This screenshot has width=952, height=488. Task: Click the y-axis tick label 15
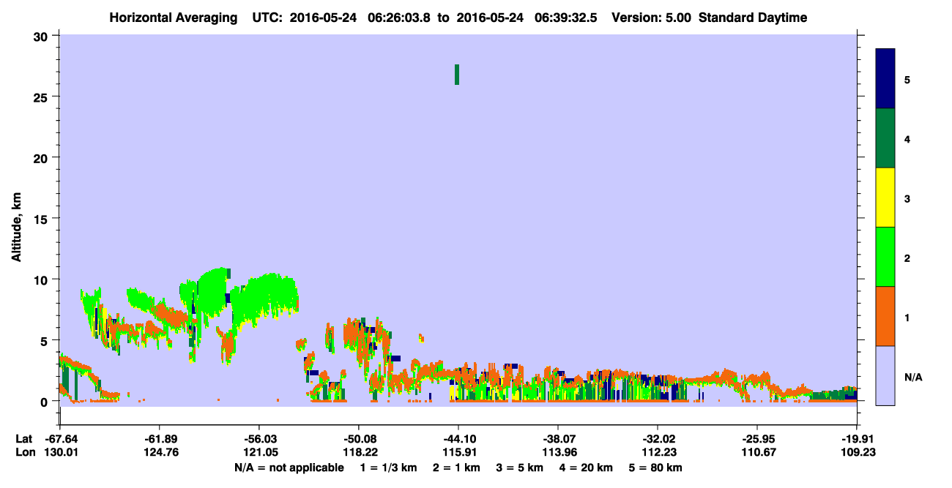(x=42, y=219)
